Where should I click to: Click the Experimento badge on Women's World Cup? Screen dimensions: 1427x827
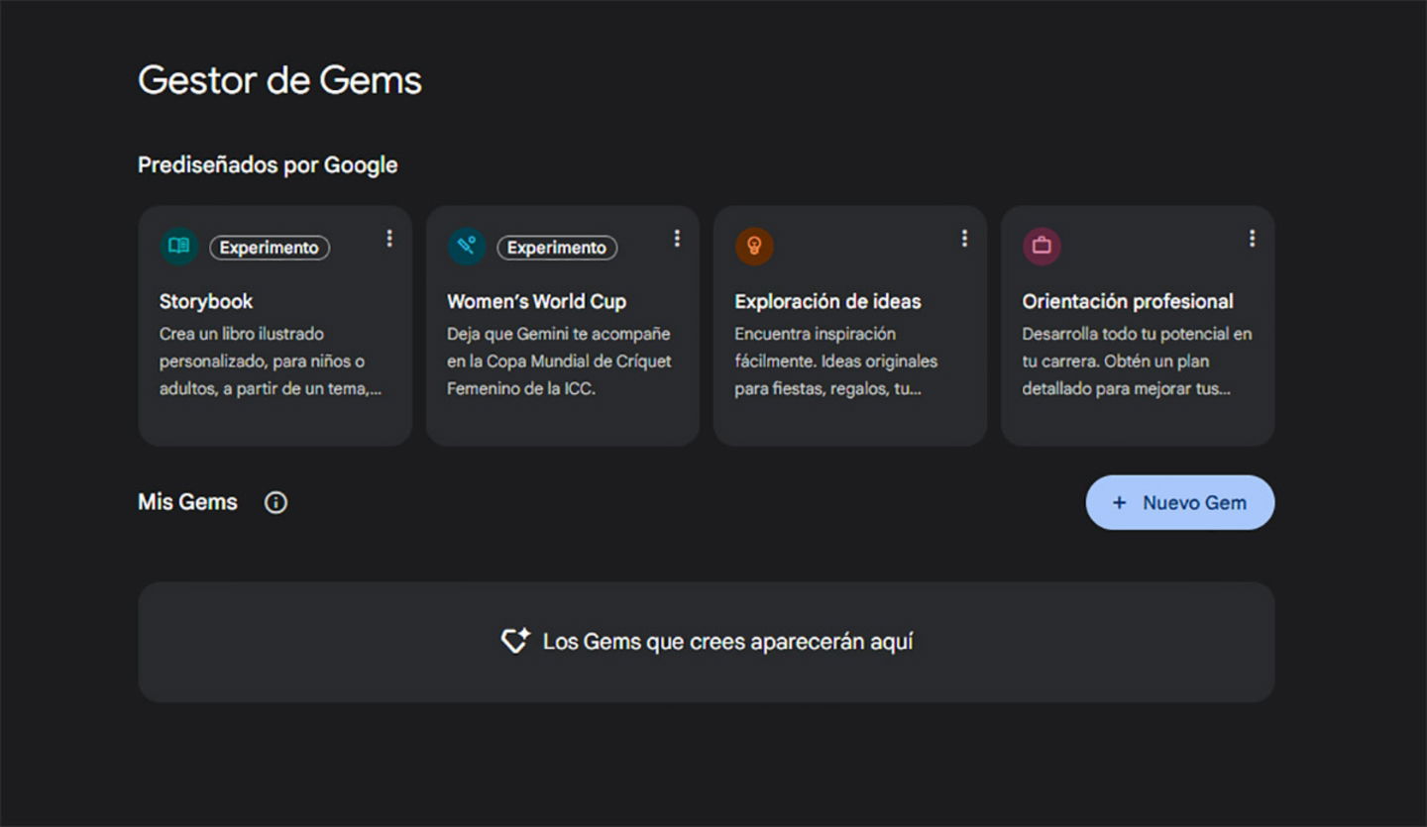(557, 248)
